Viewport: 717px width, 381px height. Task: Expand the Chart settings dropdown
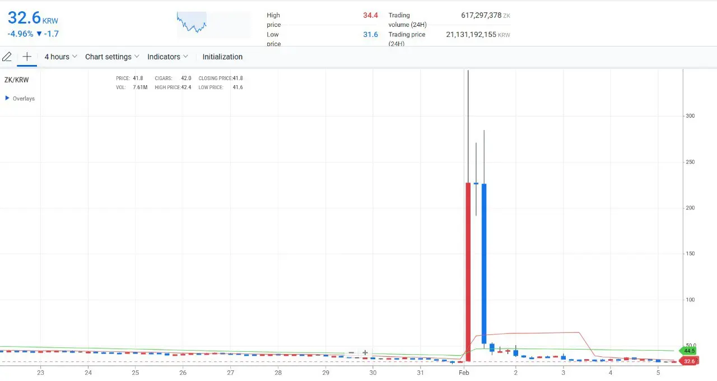(112, 57)
